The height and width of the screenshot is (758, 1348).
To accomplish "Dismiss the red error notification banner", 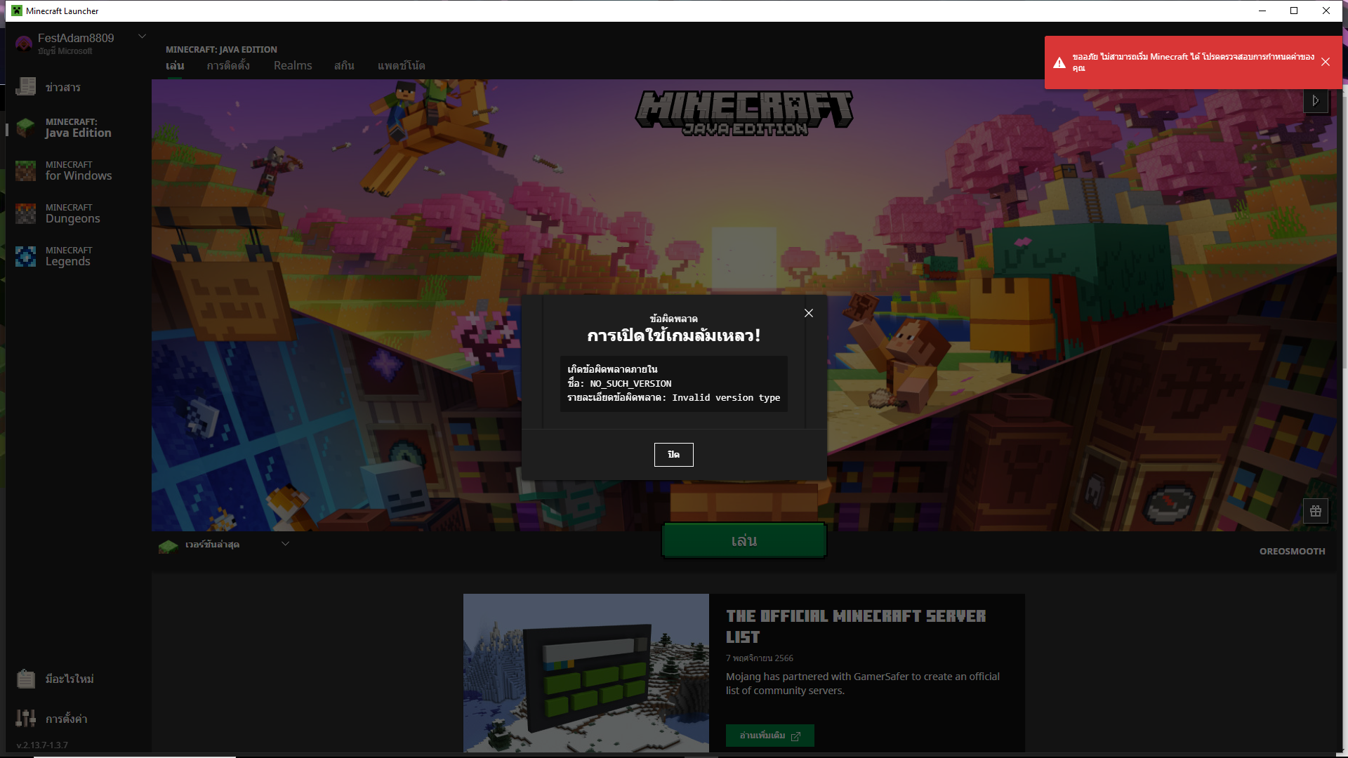I will (x=1326, y=62).
